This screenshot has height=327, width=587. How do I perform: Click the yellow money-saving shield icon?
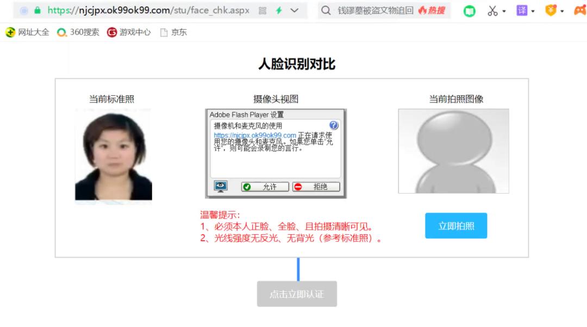(551, 10)
